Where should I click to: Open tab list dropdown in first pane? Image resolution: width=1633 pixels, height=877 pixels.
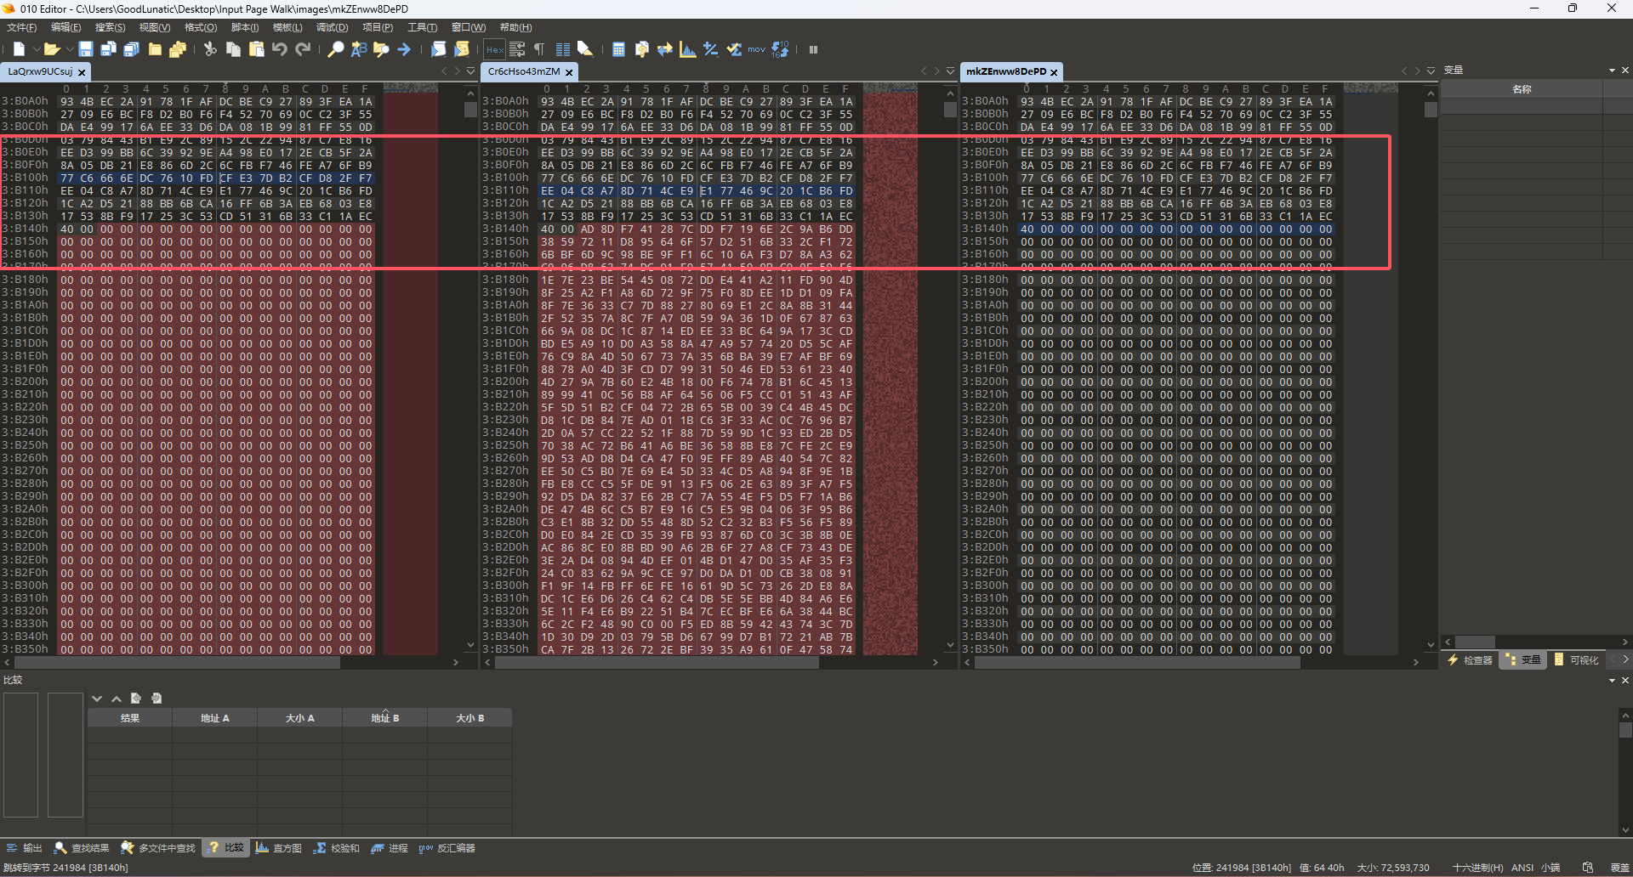pos(470,71)
